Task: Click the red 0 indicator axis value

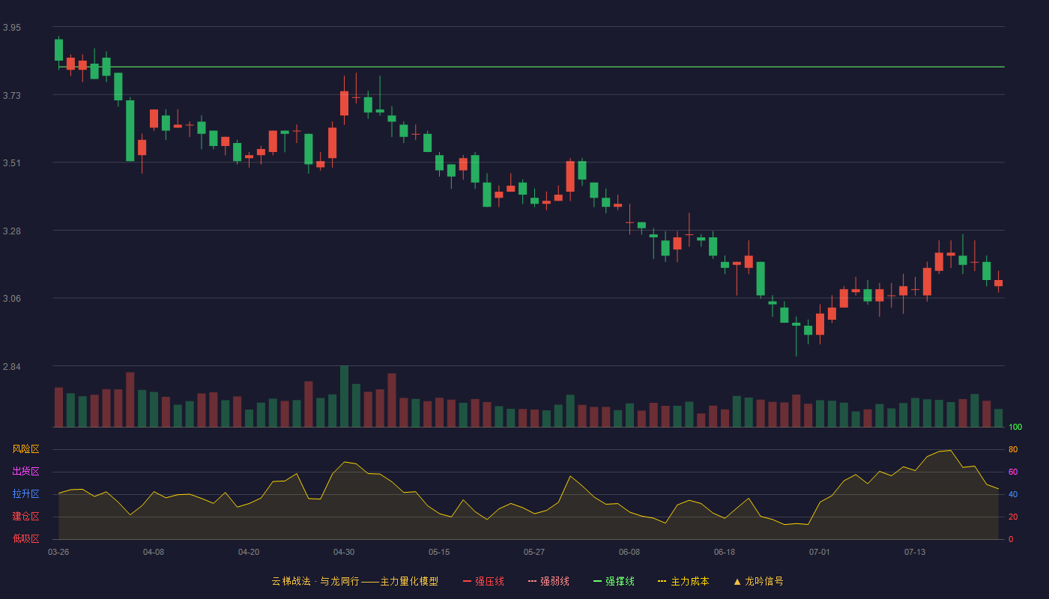Action: tap(1011, 539)
